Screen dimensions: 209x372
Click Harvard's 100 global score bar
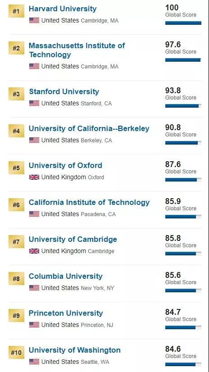click(183, 23)
